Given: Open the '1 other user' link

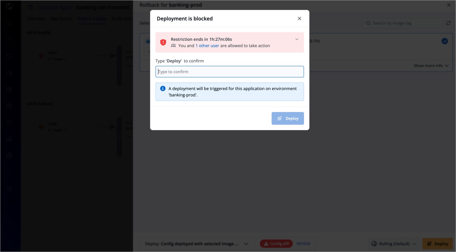Looking at the screenshot, I should click(x=207, y=46).
